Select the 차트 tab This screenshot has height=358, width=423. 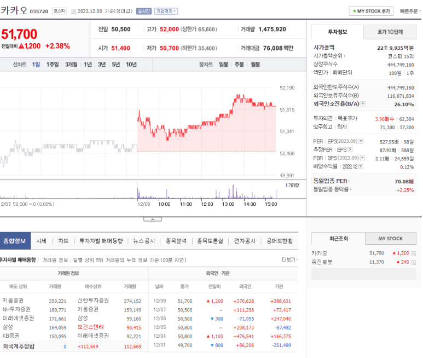point(63,241)
